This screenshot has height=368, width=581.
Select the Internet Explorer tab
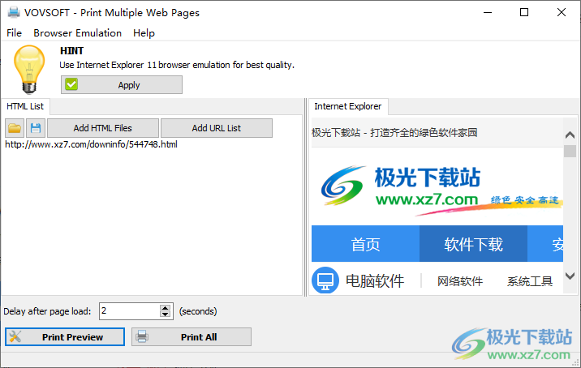coord(348,106)
